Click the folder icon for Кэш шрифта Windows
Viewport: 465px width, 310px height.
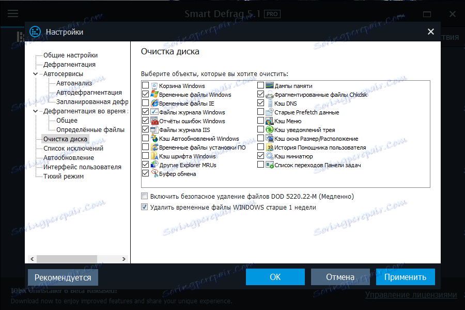pos(153,156)
